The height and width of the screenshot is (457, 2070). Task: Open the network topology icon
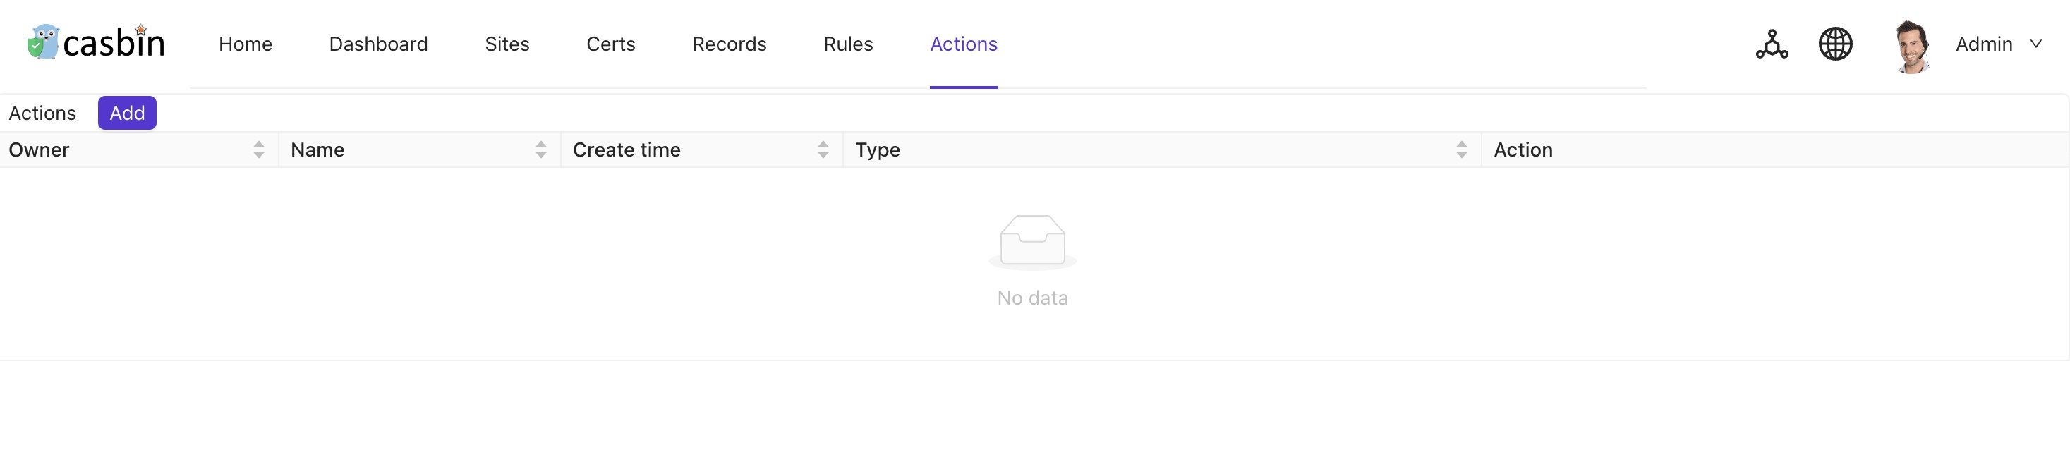pyautogui.click(x=1771, y=44)
